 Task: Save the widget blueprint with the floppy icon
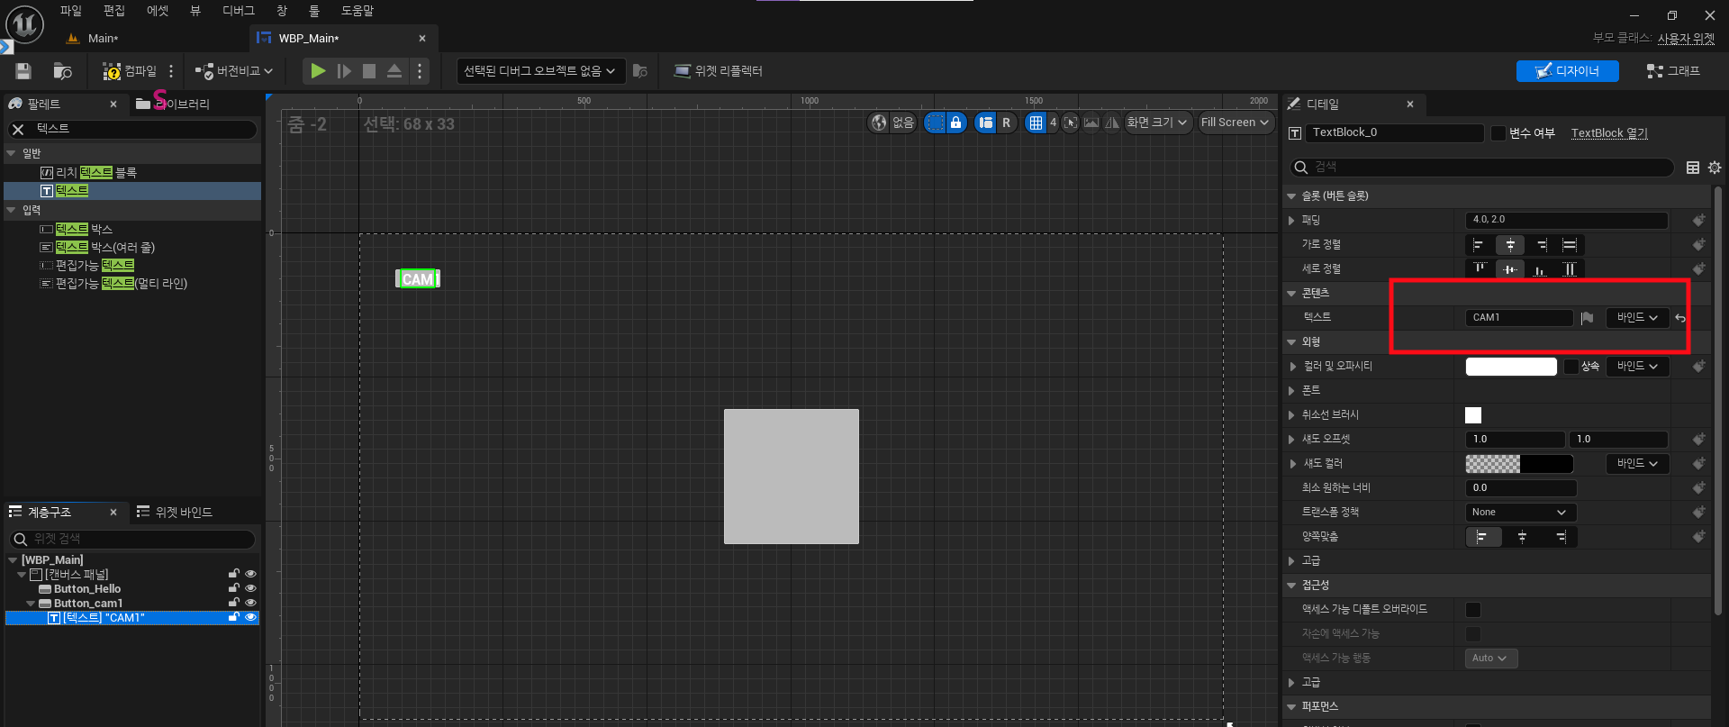[x=23, y=71]
